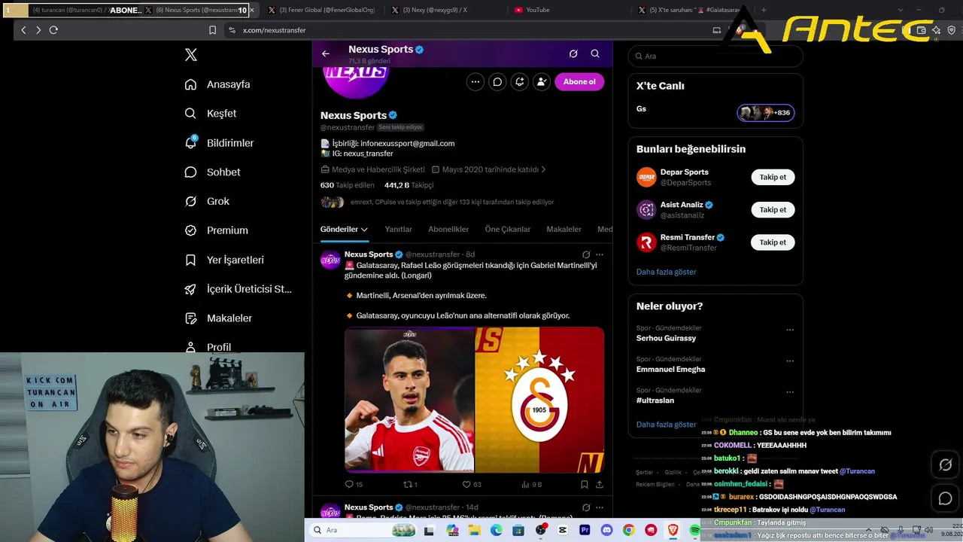Switch to the Yanıtlar tab
963x542 pixels.
click(x=399, y=230)
